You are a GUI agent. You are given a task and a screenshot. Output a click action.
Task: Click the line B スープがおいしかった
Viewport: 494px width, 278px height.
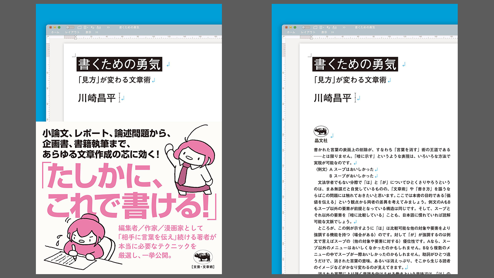(352, 176)
